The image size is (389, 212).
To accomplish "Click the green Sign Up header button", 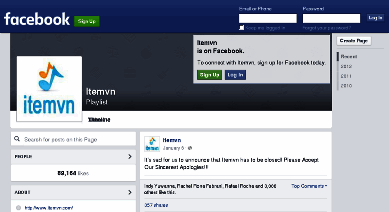I will pos(87,21).
